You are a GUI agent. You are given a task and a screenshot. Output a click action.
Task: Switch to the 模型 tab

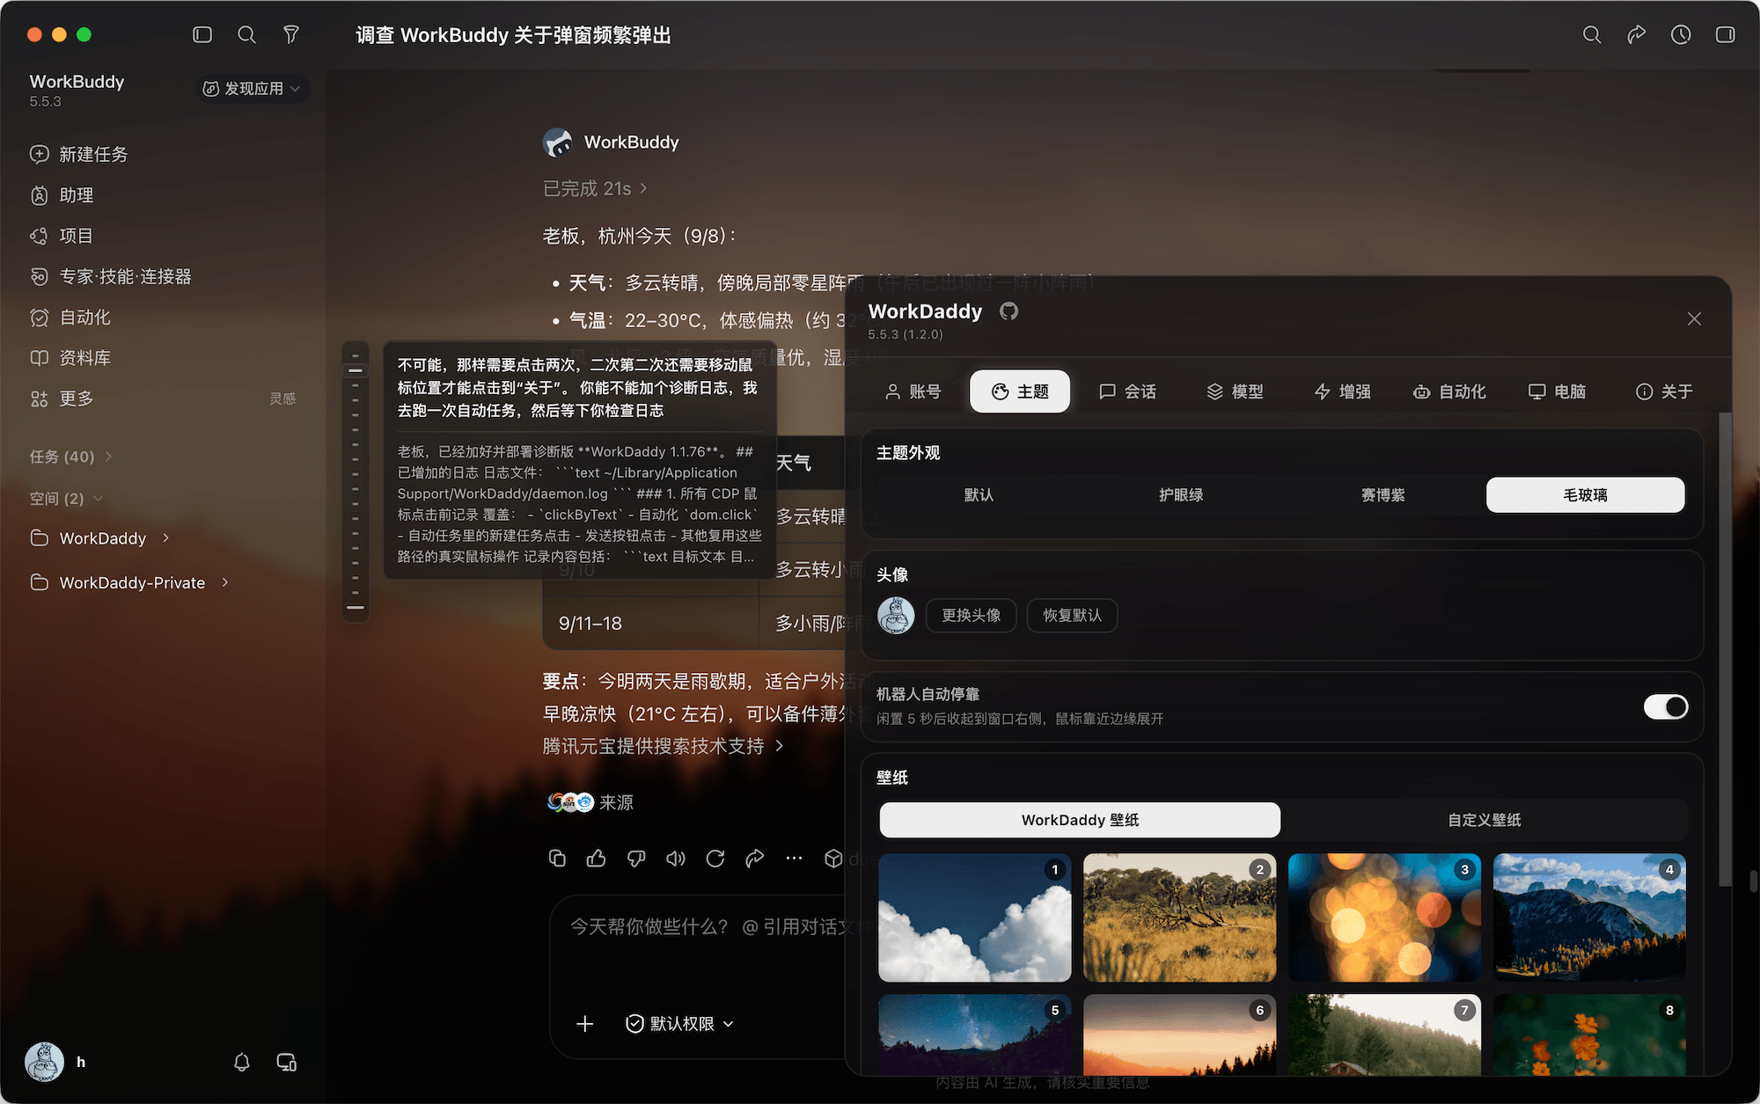pos(1236,391)
